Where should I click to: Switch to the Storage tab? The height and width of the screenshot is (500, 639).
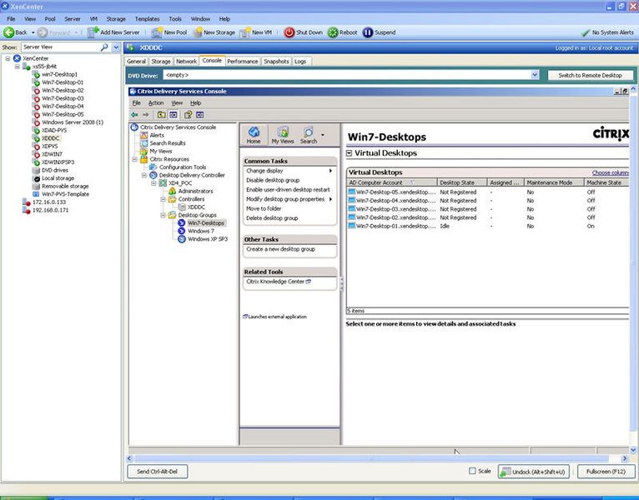(x=161, y=61)
